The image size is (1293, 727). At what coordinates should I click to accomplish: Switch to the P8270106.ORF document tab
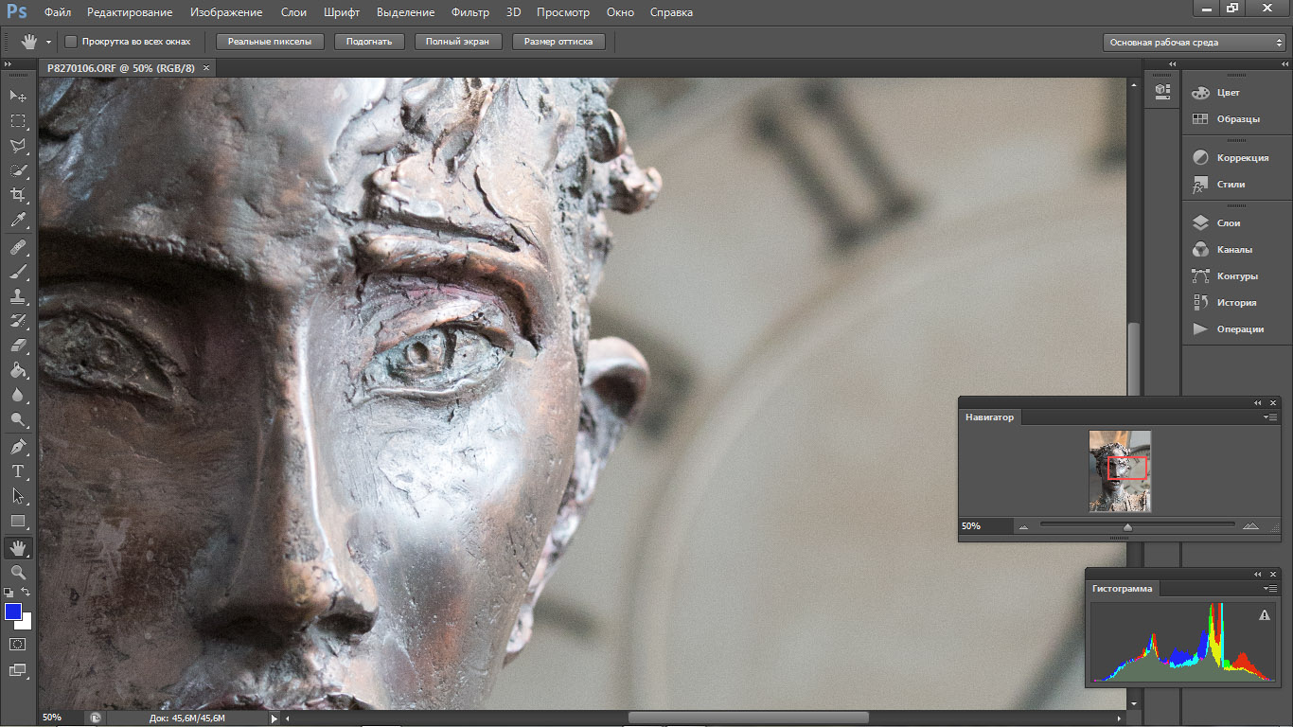click(120, 68)
